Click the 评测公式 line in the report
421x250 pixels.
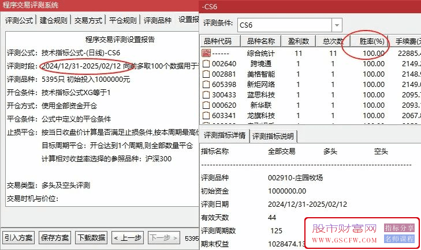(64, 53)
